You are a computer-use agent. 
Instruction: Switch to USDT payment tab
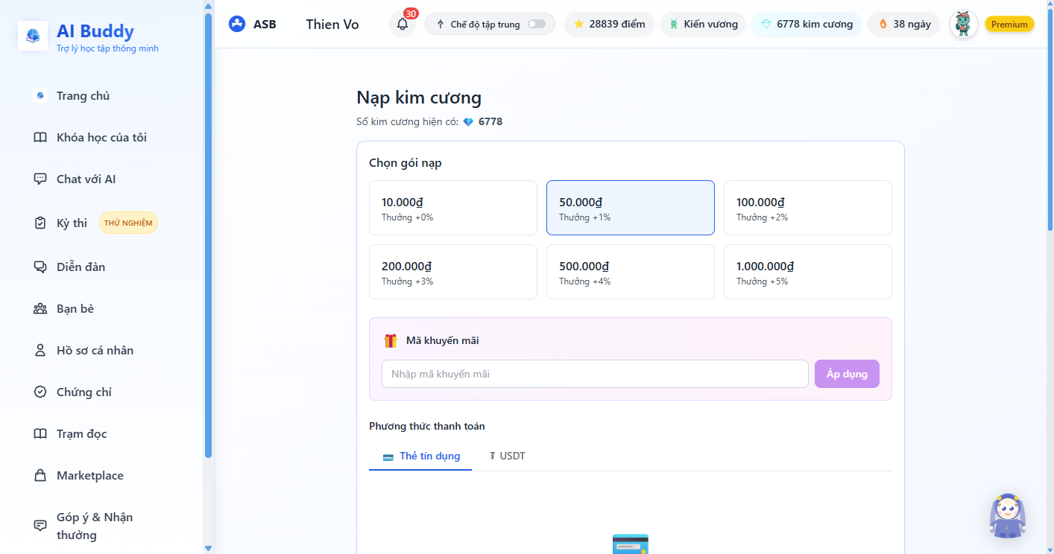tap(507, 456)
